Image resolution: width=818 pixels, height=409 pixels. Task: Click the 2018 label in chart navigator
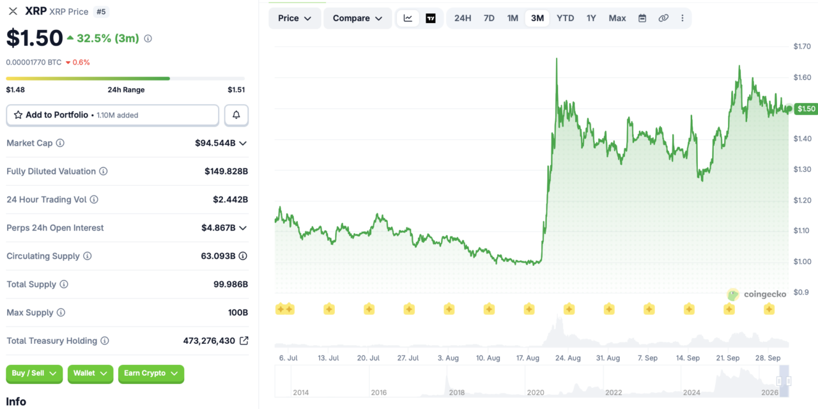(x=456, y=392)
